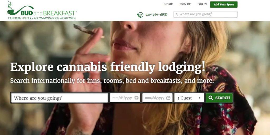Viewport: 270px width, 135px height.
Task: Go to the Sign Up page
Action: click(185, 4)
